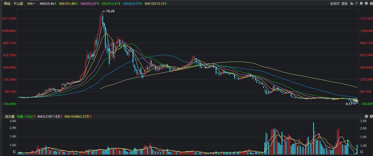Image resolution: width=373 pixels, height=156 pixels.
Task: Click the right axis 464.44% label
Action: [x=366, y=67]
